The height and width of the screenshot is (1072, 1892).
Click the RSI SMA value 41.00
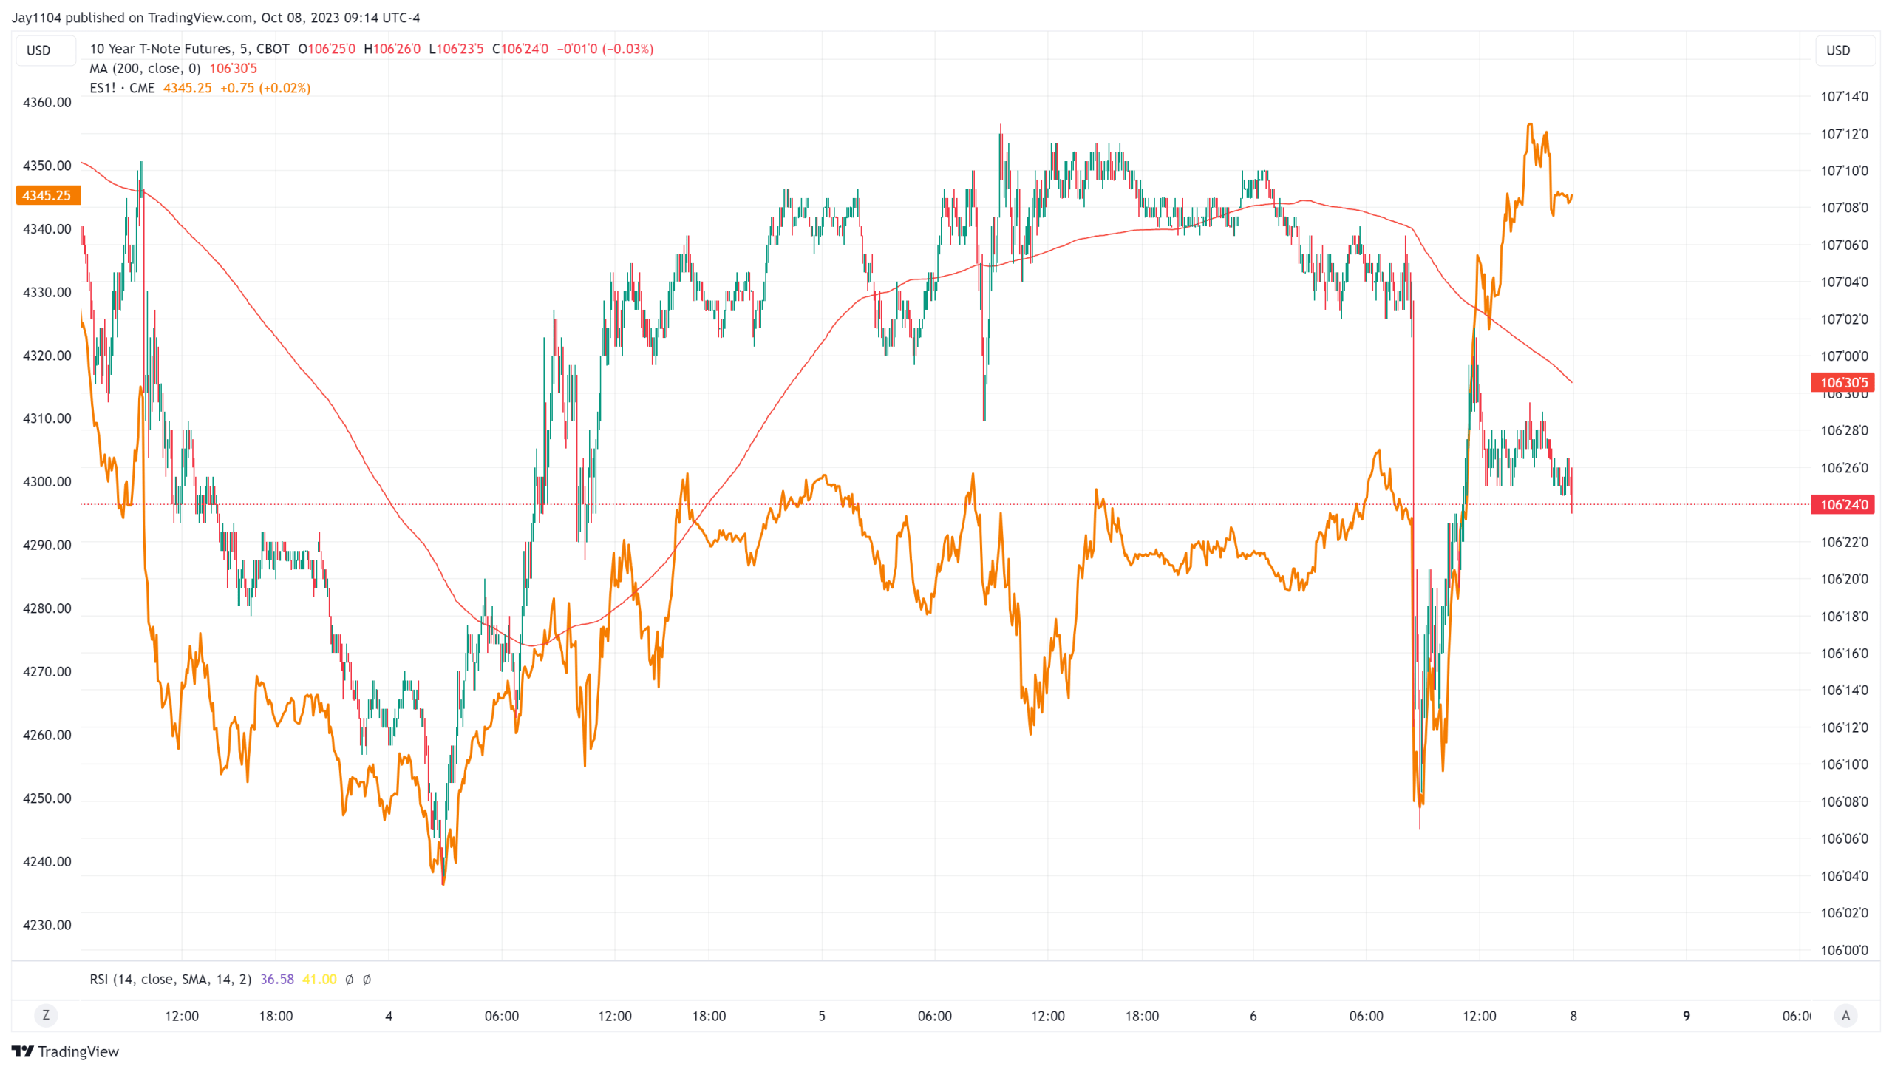(x=319, y=979)
